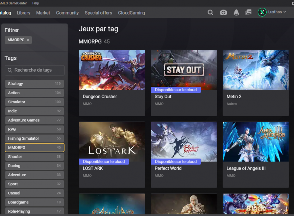Open the Astellia game thumbnail
The image size is (294, 216).
(112, 204)
